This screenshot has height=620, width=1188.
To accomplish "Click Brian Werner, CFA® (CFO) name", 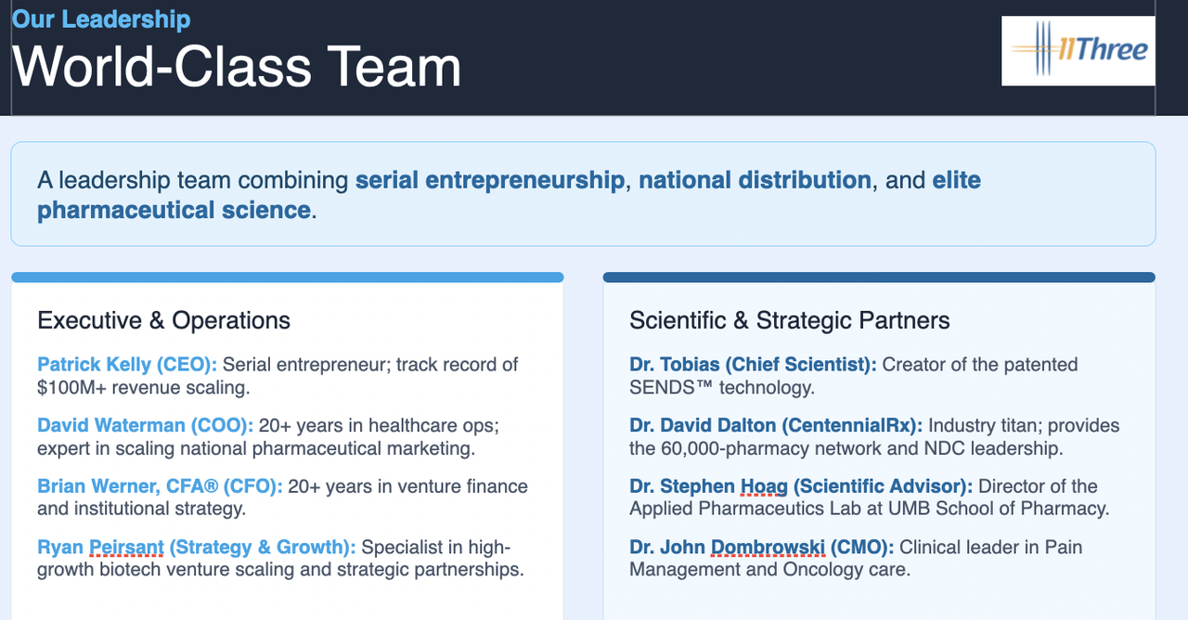I will (160, 486).
